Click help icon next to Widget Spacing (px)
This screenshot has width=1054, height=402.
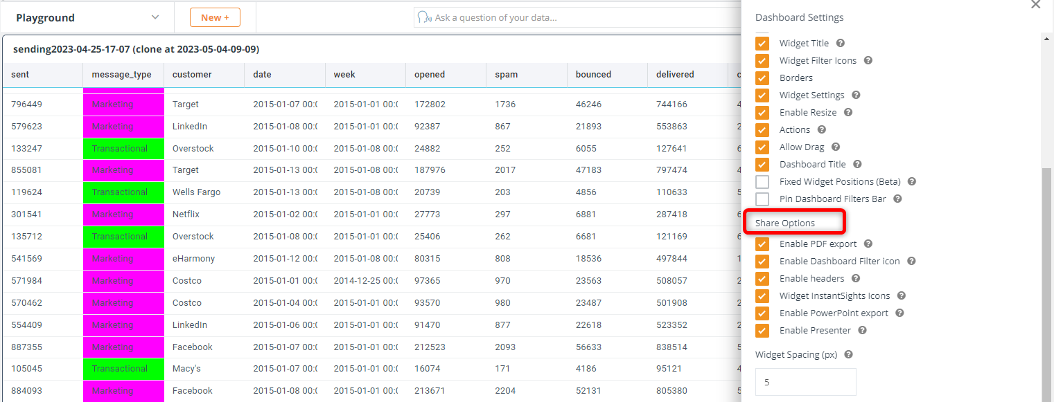tap(849, 354)
